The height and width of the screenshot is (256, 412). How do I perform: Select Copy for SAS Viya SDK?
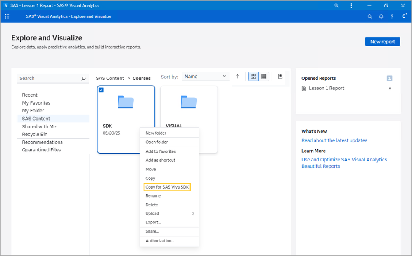(167, 187)
